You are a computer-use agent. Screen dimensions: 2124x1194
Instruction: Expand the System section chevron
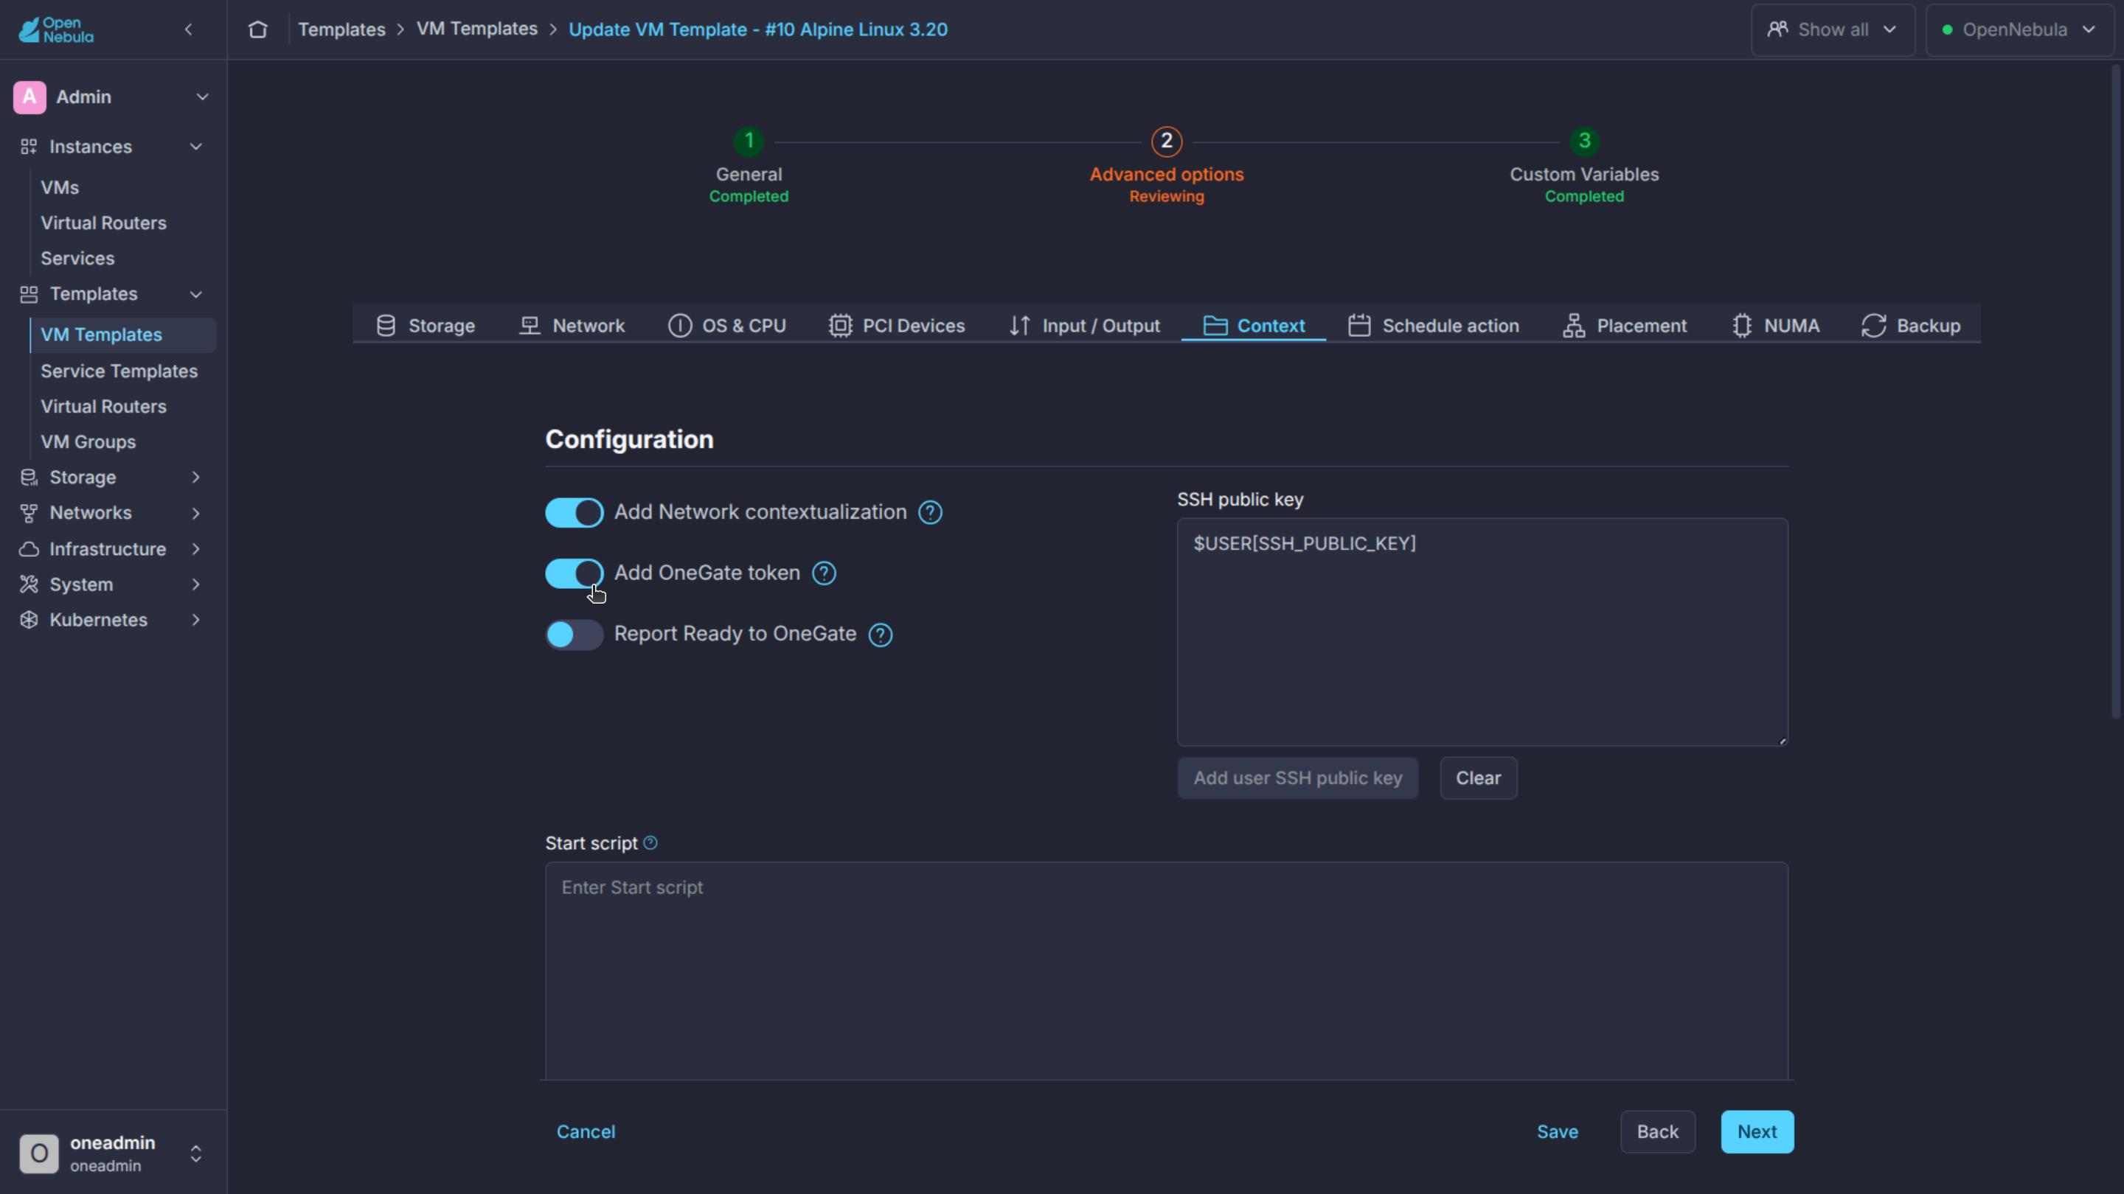tap(196, 584)
